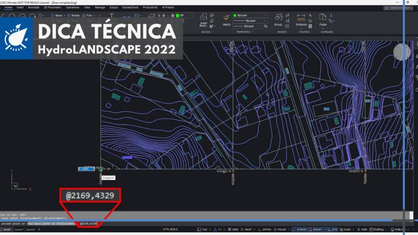Click the calculator icon in Utilities panel
Screen dimensions: 418x235
coord(310,26)
